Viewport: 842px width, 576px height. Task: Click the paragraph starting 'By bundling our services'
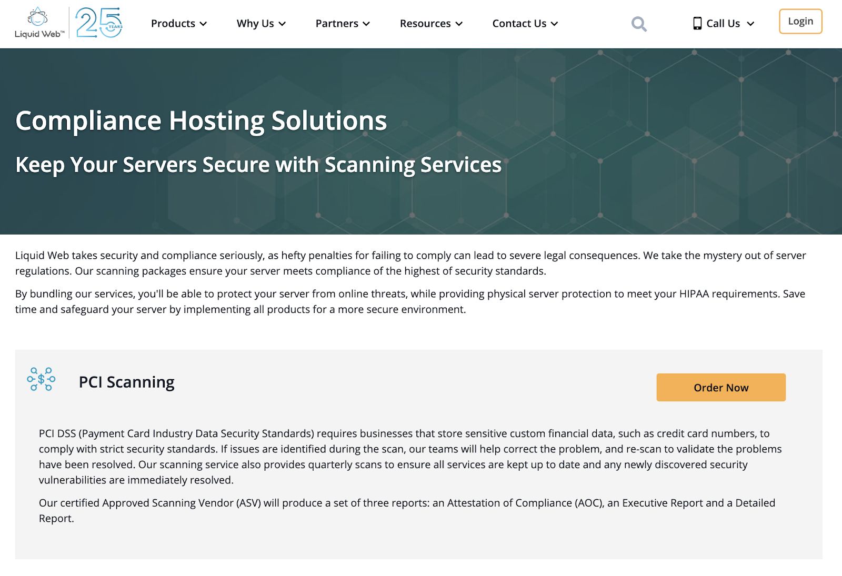tap(410, 301)
